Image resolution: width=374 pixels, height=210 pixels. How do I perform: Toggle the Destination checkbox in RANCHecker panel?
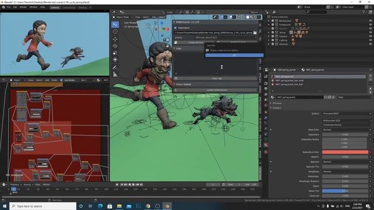tap(175, 28)
